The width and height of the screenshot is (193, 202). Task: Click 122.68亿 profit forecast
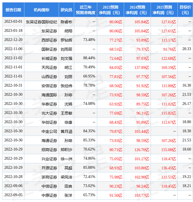click(169, 58)
